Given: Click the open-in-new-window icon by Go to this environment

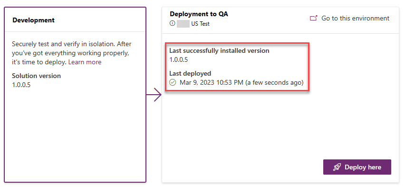Looking at the screenshot, I should pos(313,18).
